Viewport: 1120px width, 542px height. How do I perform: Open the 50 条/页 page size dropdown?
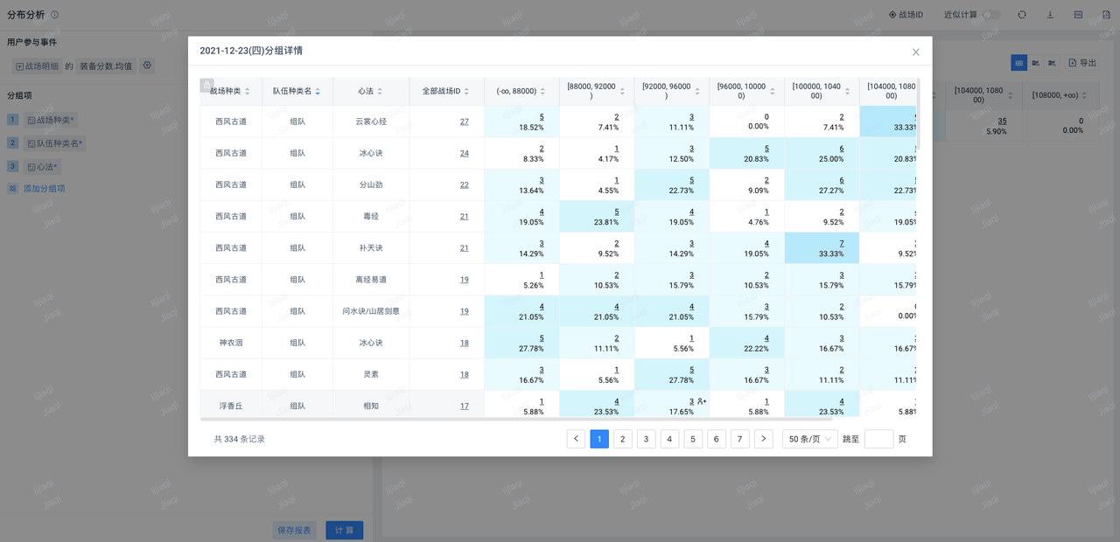[x=809, y=439]
